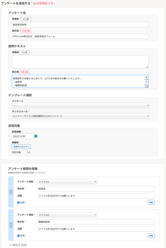Click the resize grip of the empty 管理用 description box
166x248 pixels.
[147, 67]
